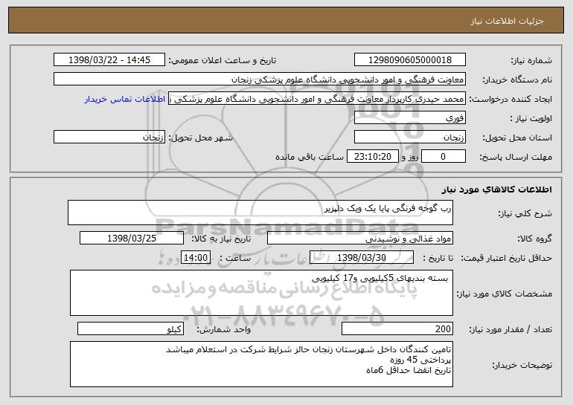Click the label اولویت نیاز
The height and width of the screenshot is (405, 573).
(531, 119)
